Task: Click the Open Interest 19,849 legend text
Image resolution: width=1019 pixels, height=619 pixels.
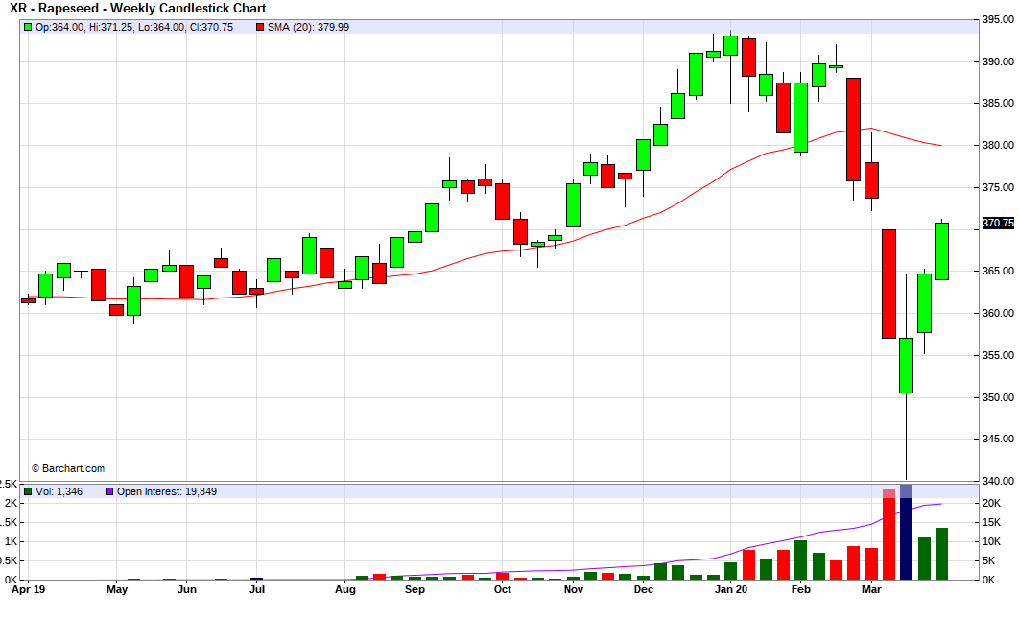Action: 168,491
